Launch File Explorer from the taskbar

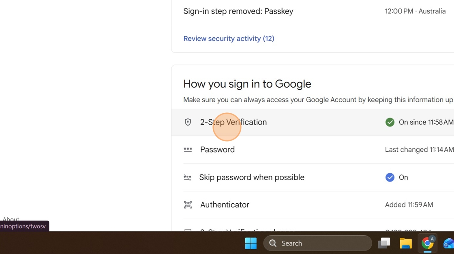[x=405, y=243]
